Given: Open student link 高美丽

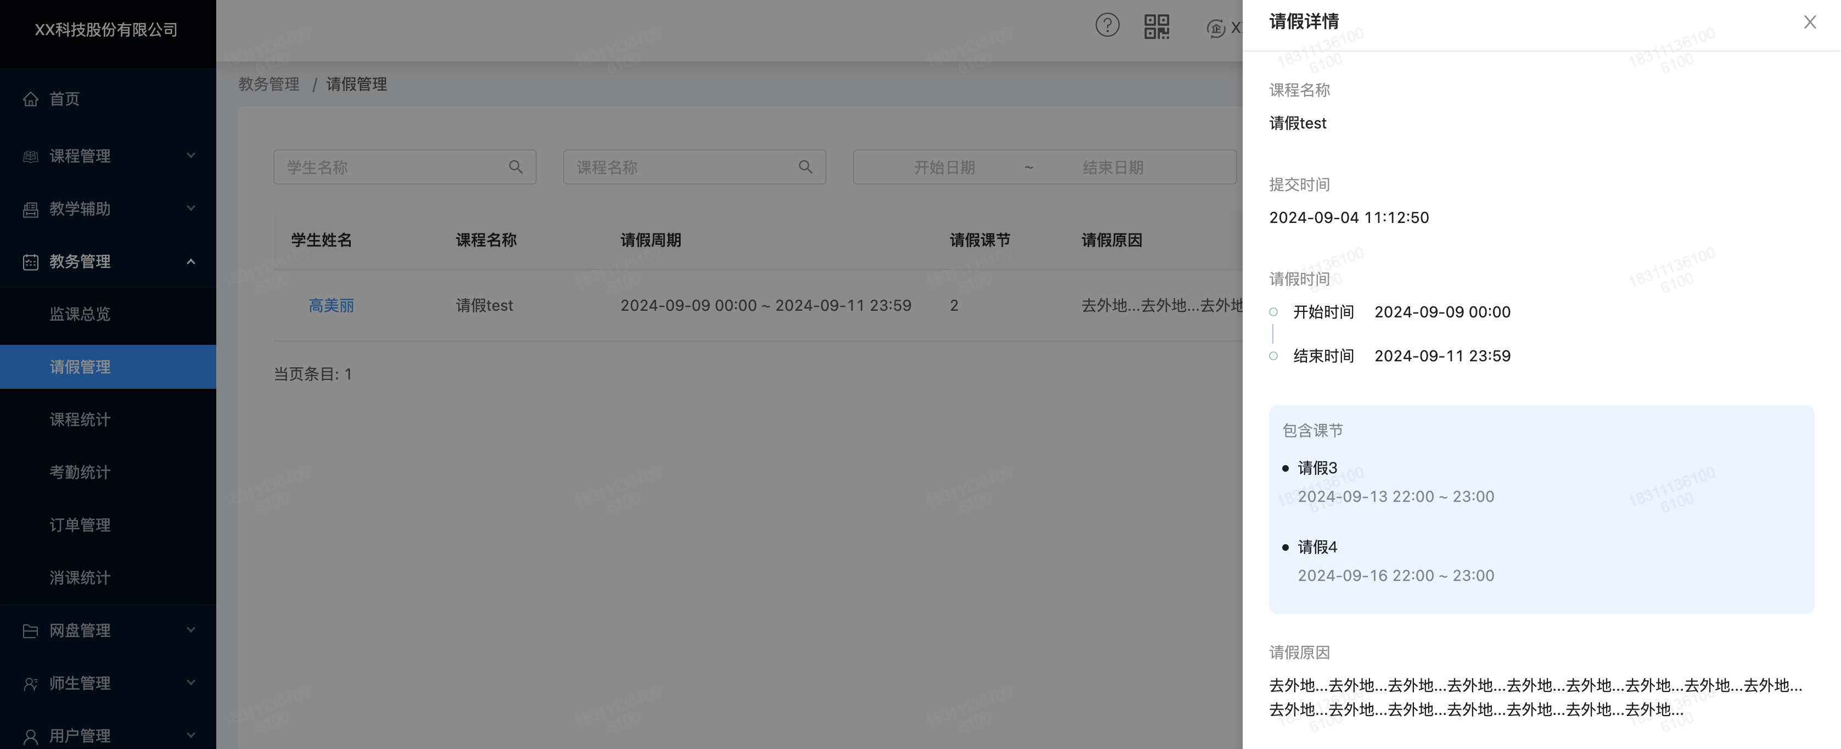Looking at the screenshot, I should [x=331, y=306].
